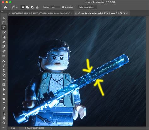The height and width of the screenshot is (130, 149).
Task: Click the Doc: 20.6M/181.0M status text
Action: click(x=34, y=128)
